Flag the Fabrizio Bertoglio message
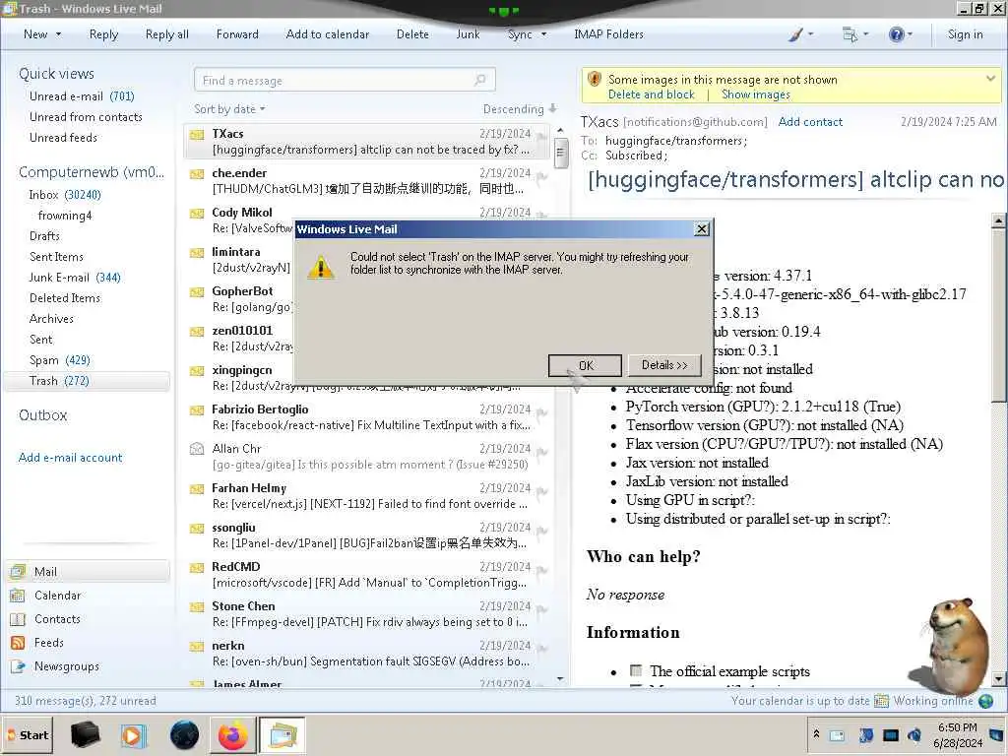1008x756 pixels. pos(540,412)
